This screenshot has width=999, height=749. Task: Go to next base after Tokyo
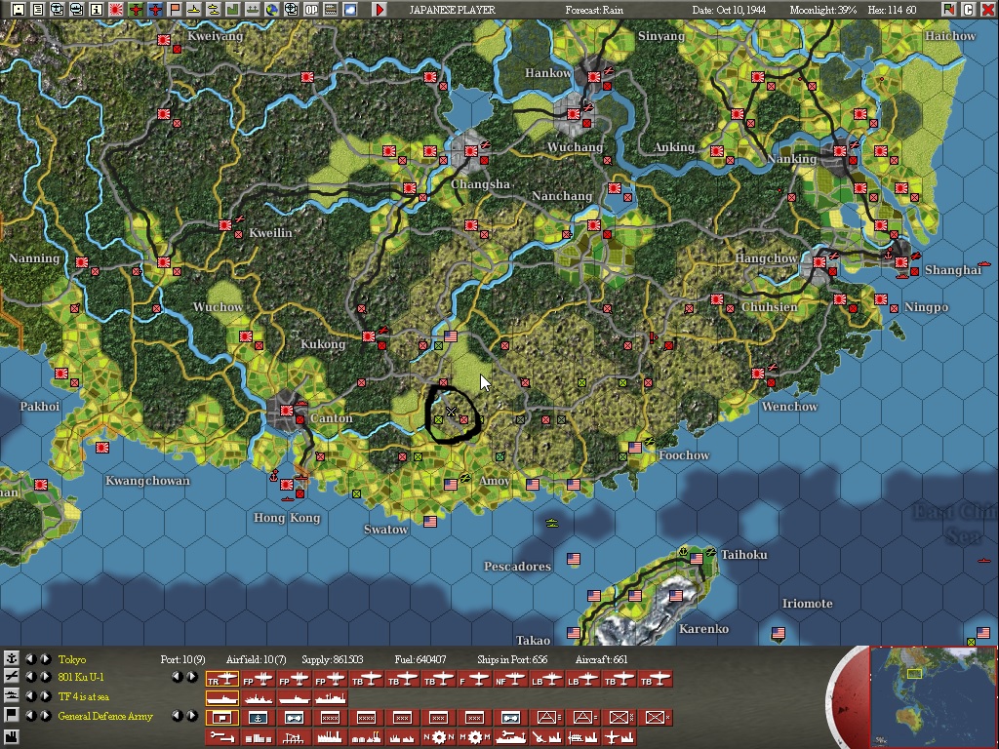(x=45, y=659)
